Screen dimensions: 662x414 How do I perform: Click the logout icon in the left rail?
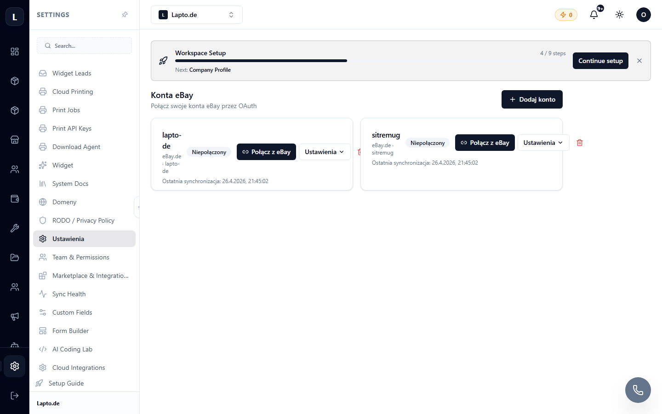pos(15,396)
